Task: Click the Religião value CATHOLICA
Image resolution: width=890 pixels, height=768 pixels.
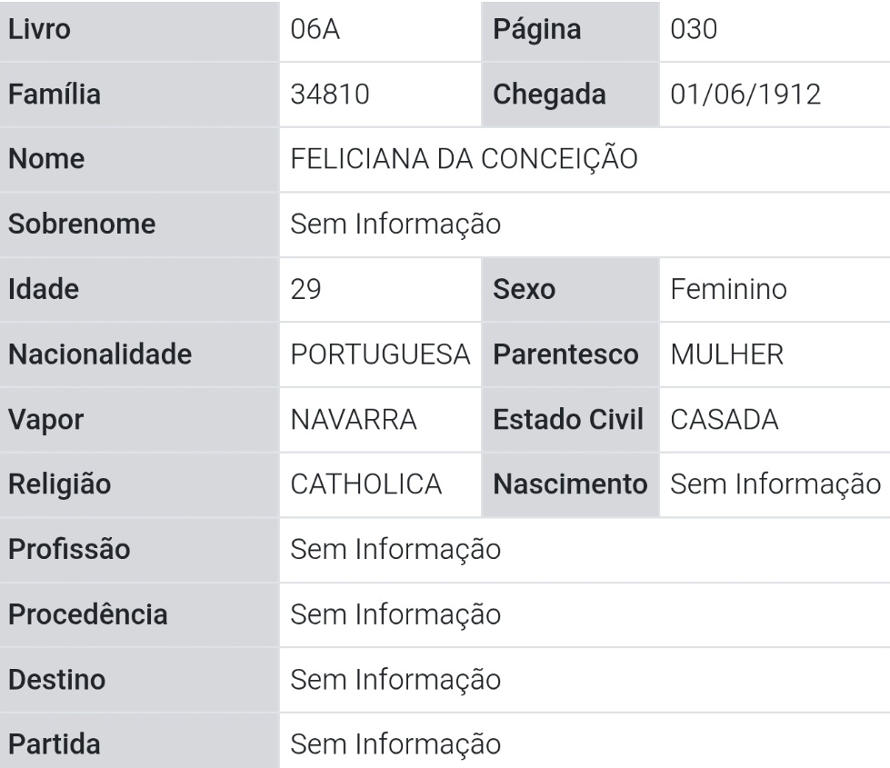Action: (x=366, y=484)
